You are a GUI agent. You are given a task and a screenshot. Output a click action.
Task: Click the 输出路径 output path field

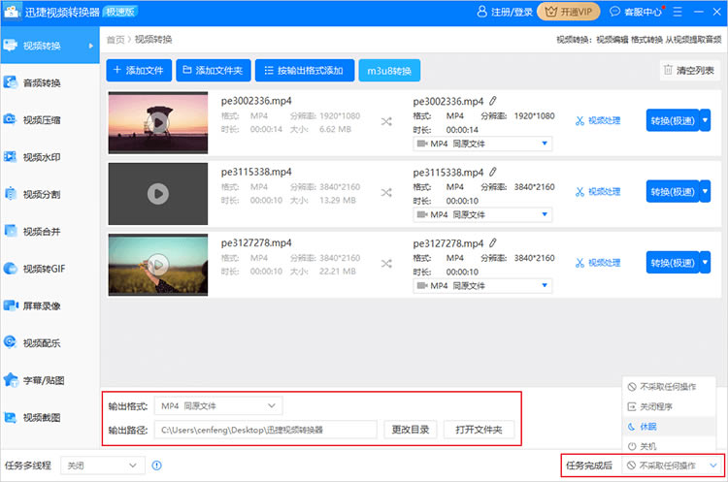pos(266,430)
